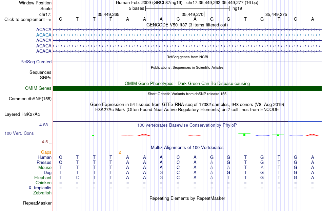Open the Layered H3K27Ac track label
Viewport: 322px width, 211px height.
click(x=22, y=114)
